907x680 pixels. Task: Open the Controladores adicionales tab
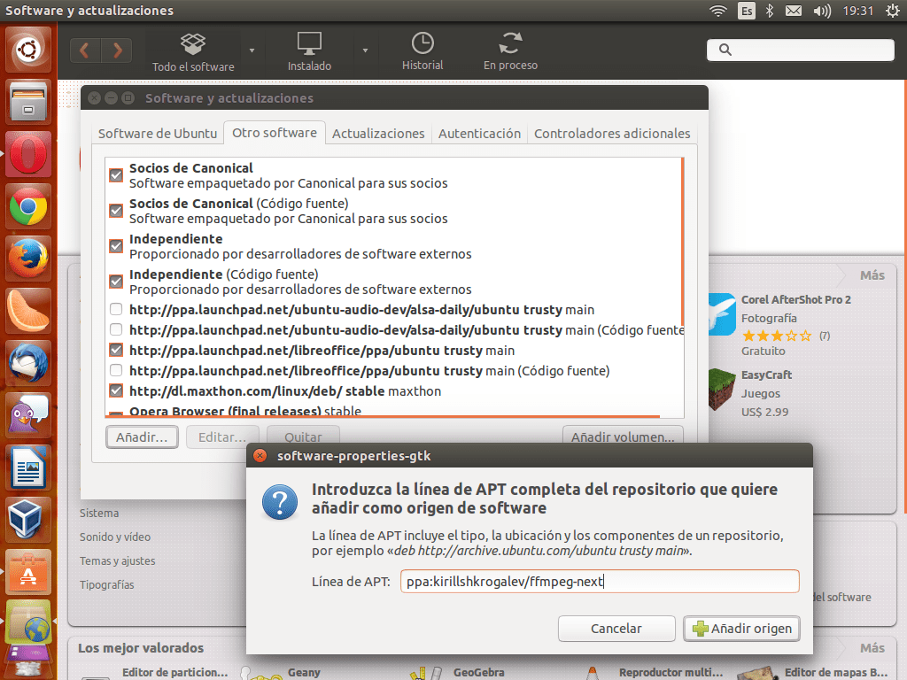pos(612,134)
